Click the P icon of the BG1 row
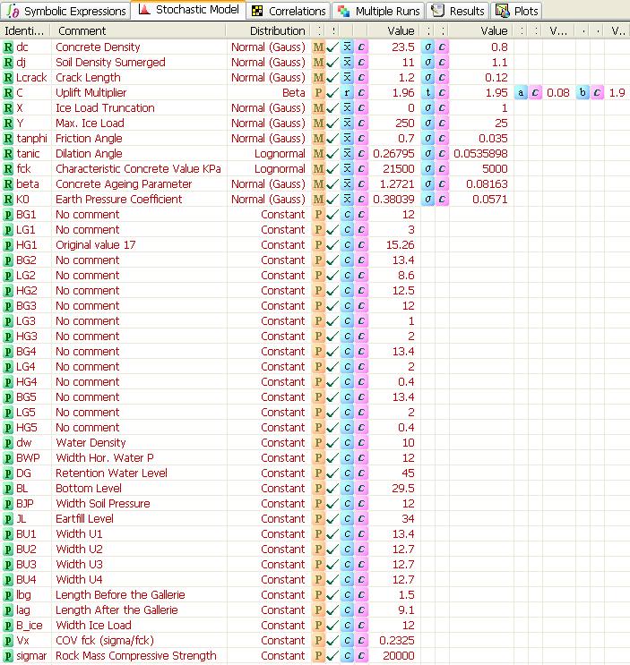This screenshot has height=665, width=630. [x=8, y=215]
